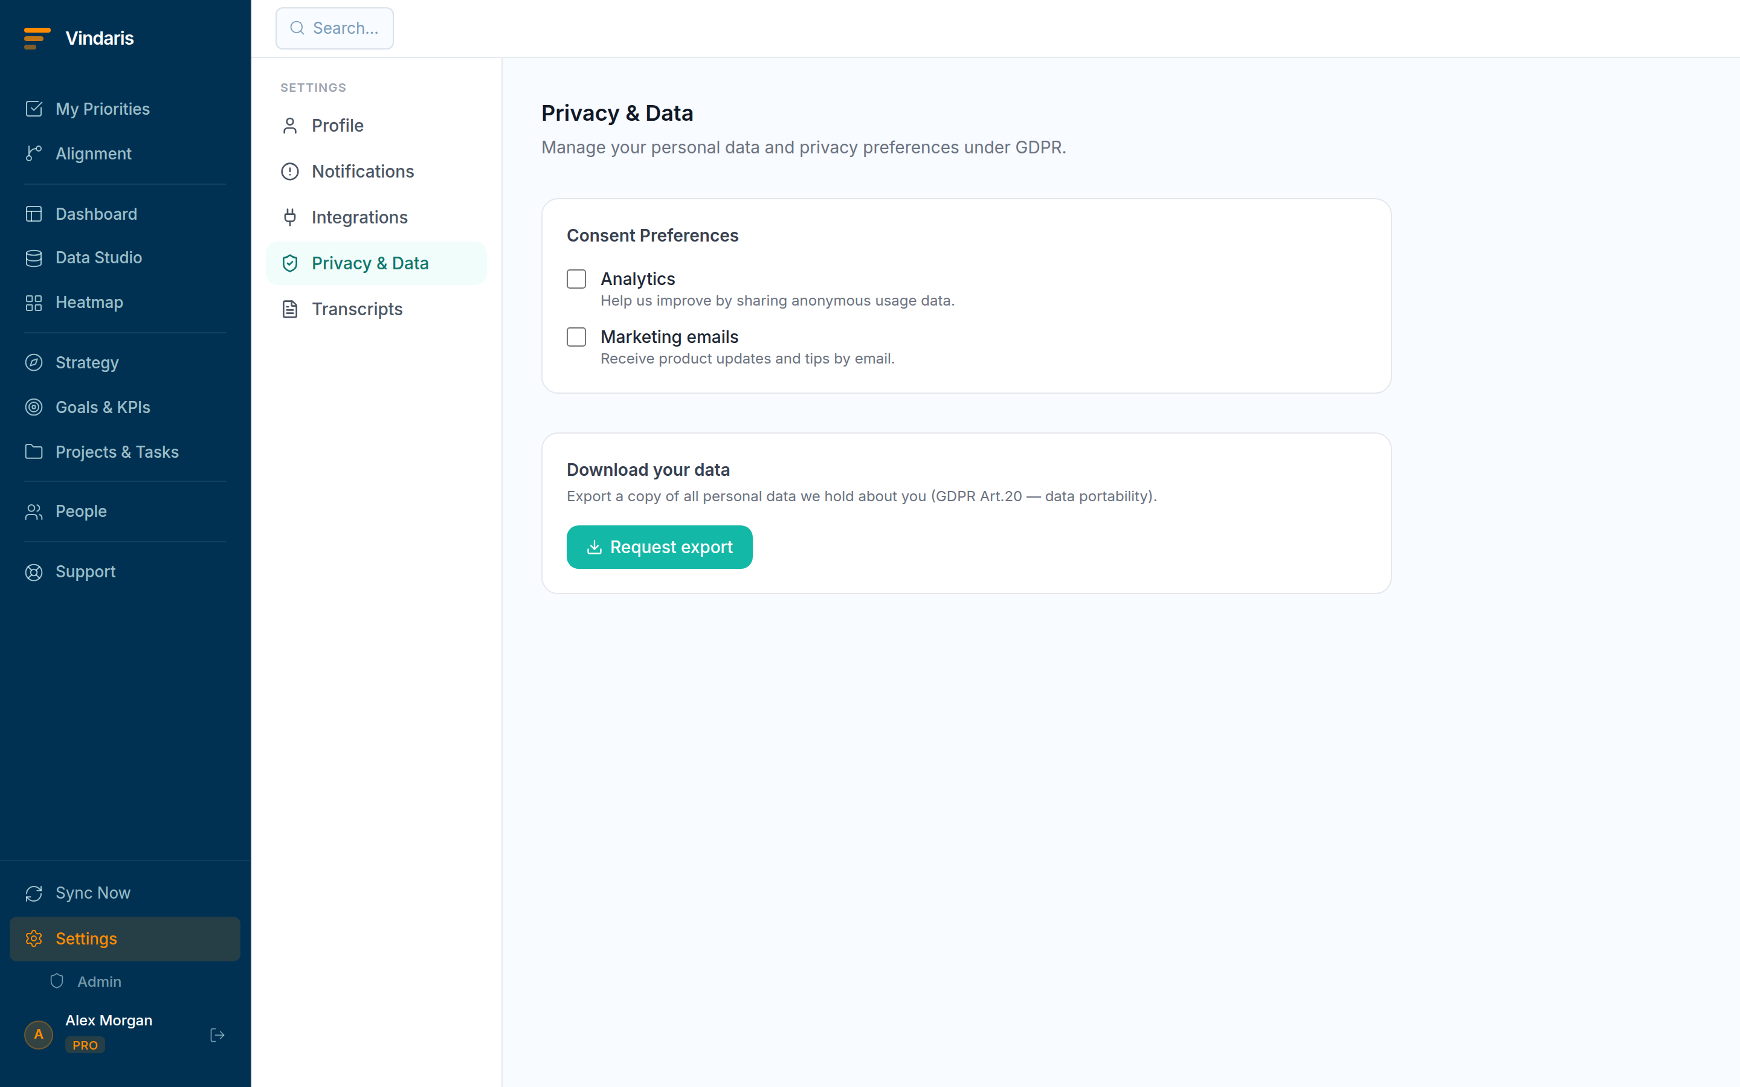Viewport: 1740px width, 1087px height.
Task: Open the Integrations settings tab
Action: click(x=376, y=217)
